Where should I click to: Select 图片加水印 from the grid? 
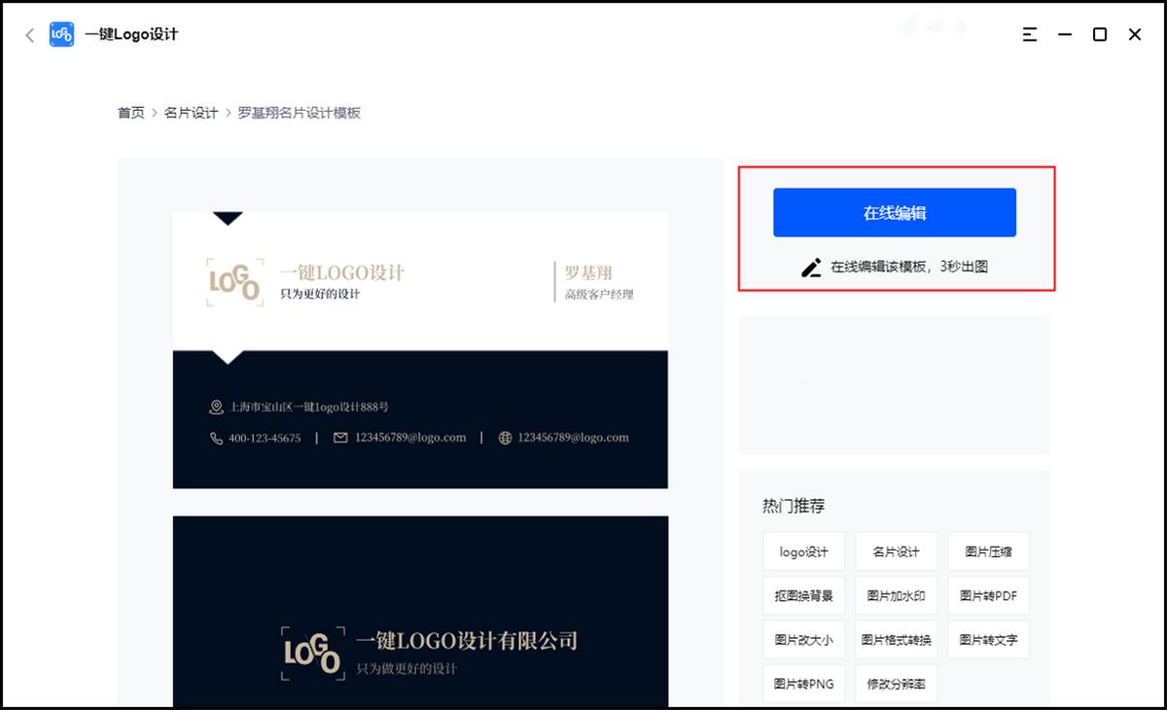(x=896, y=595)
